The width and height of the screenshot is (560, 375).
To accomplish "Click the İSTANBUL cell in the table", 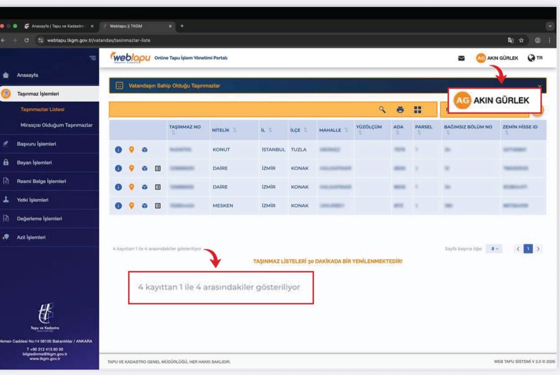I will 273,150.
